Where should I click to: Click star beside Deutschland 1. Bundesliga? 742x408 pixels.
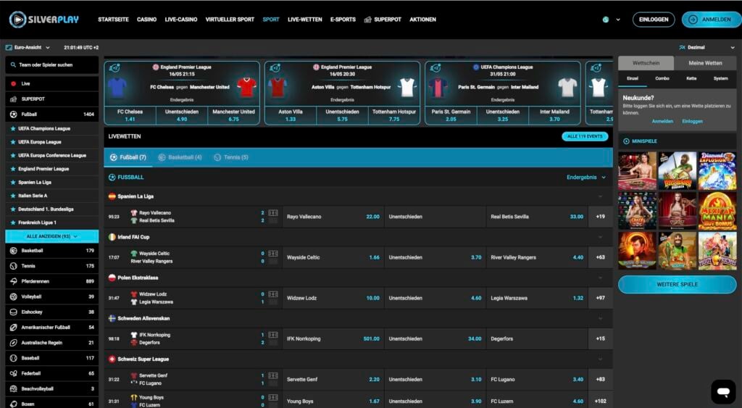(x=13, y=209)
